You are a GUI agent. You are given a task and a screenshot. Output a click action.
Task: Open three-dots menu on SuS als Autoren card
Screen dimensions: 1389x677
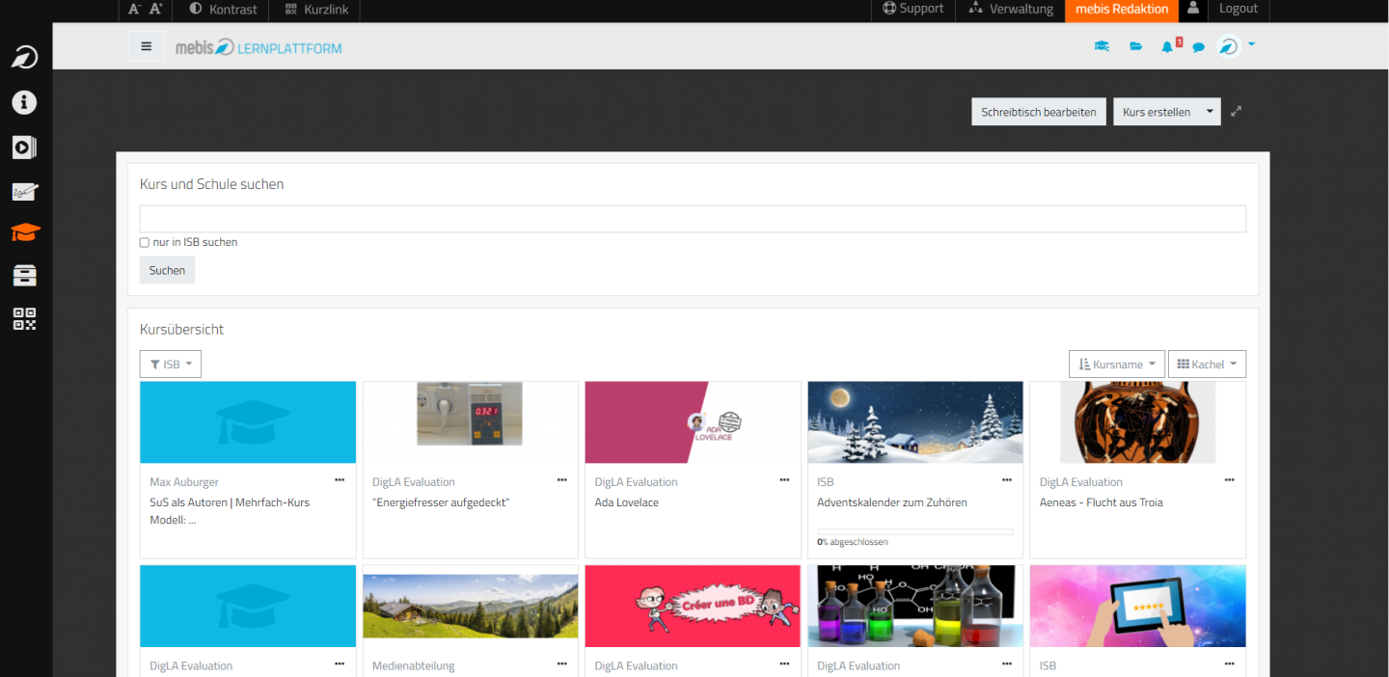(x=340, y=480)
